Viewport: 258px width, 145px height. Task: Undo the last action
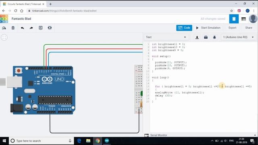[23, 28]
